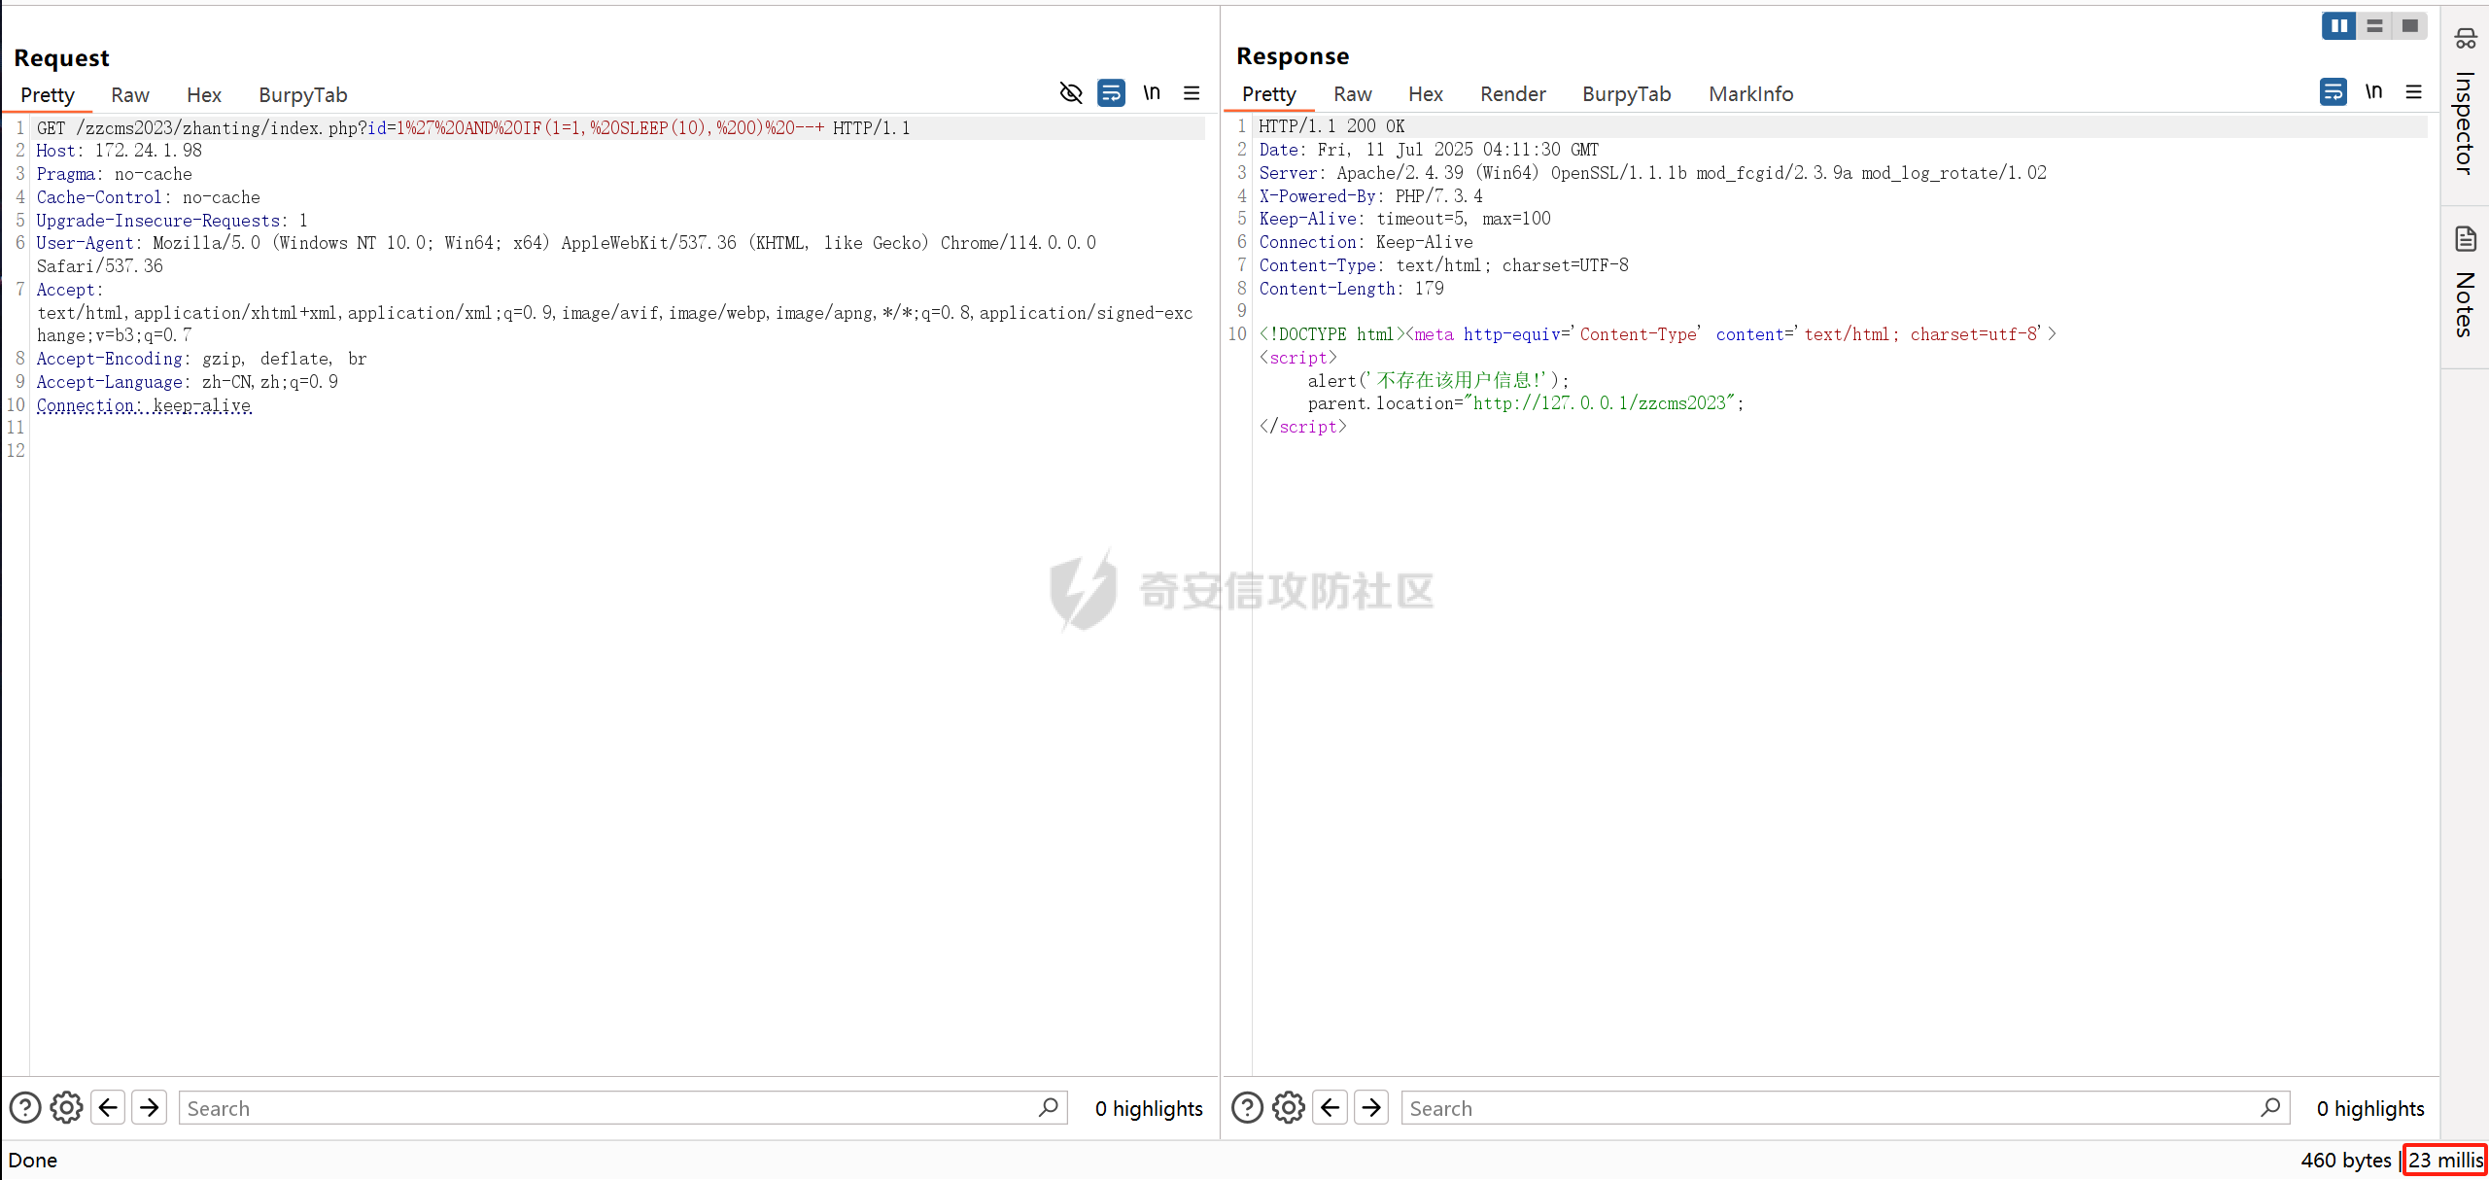This screenshot has height=1180, width=2489.
Task: Click Response search help icon
Action: point(1248,1108)
